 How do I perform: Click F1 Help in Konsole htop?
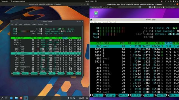click(15, 73)
